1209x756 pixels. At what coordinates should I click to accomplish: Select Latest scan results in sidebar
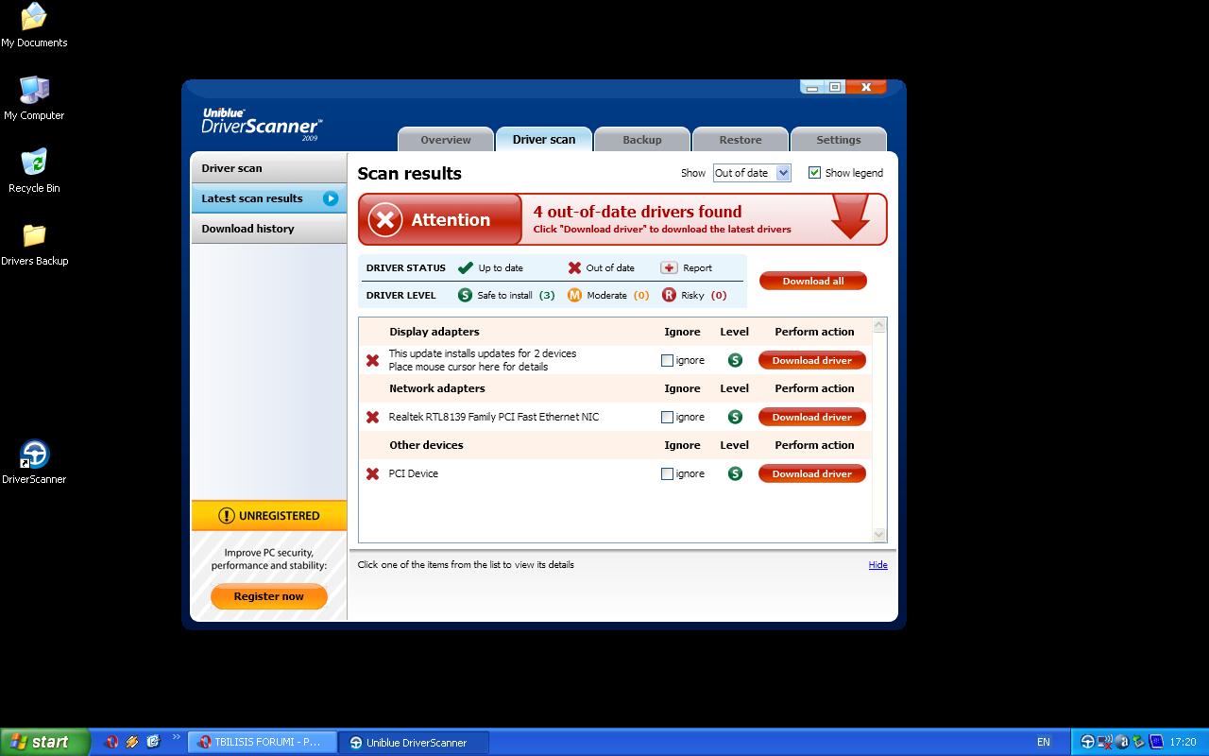pyautogui.click(x=269, y=198)
